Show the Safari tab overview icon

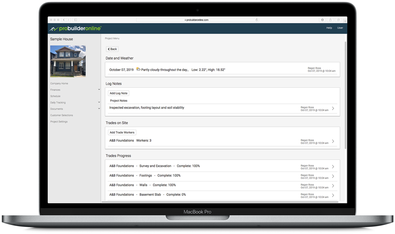(338, 20)
